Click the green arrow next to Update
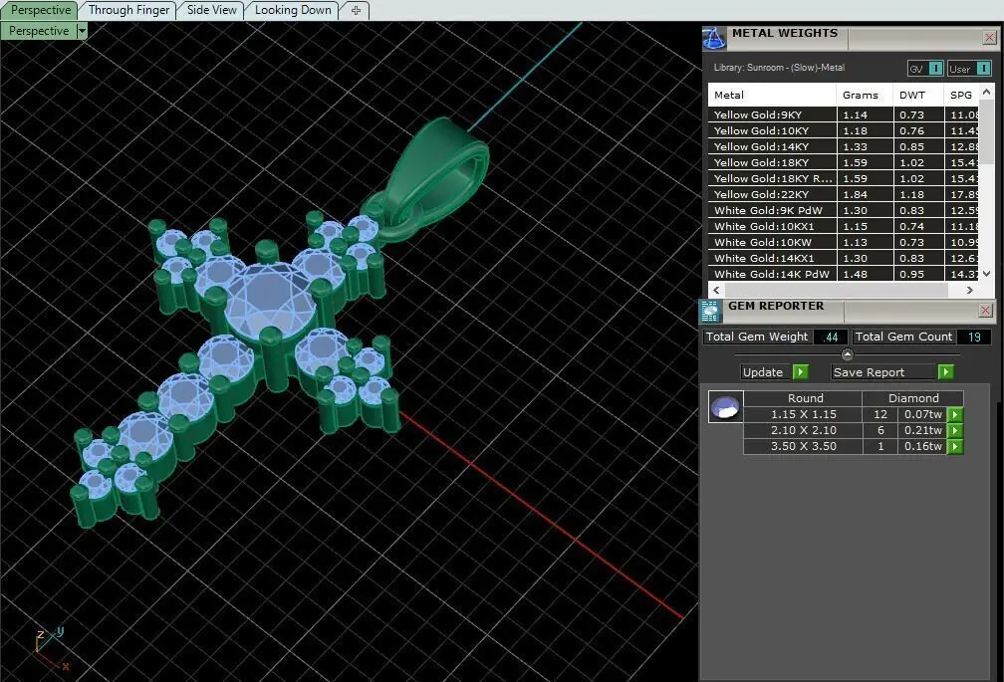1004x682 pixels. (x=801, y=372)
